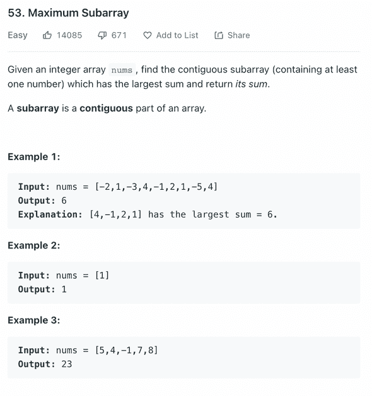Click the Example 1 input array line
The width and height of the screenshot is (372, 396).
coord(118,187)
